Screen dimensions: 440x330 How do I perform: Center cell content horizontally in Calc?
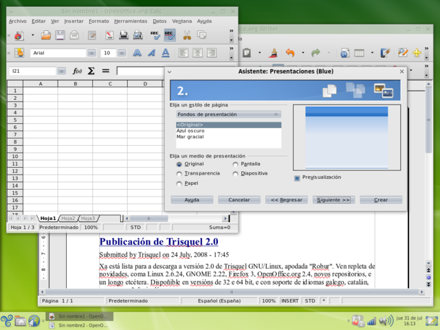click(x=197, y=53)
